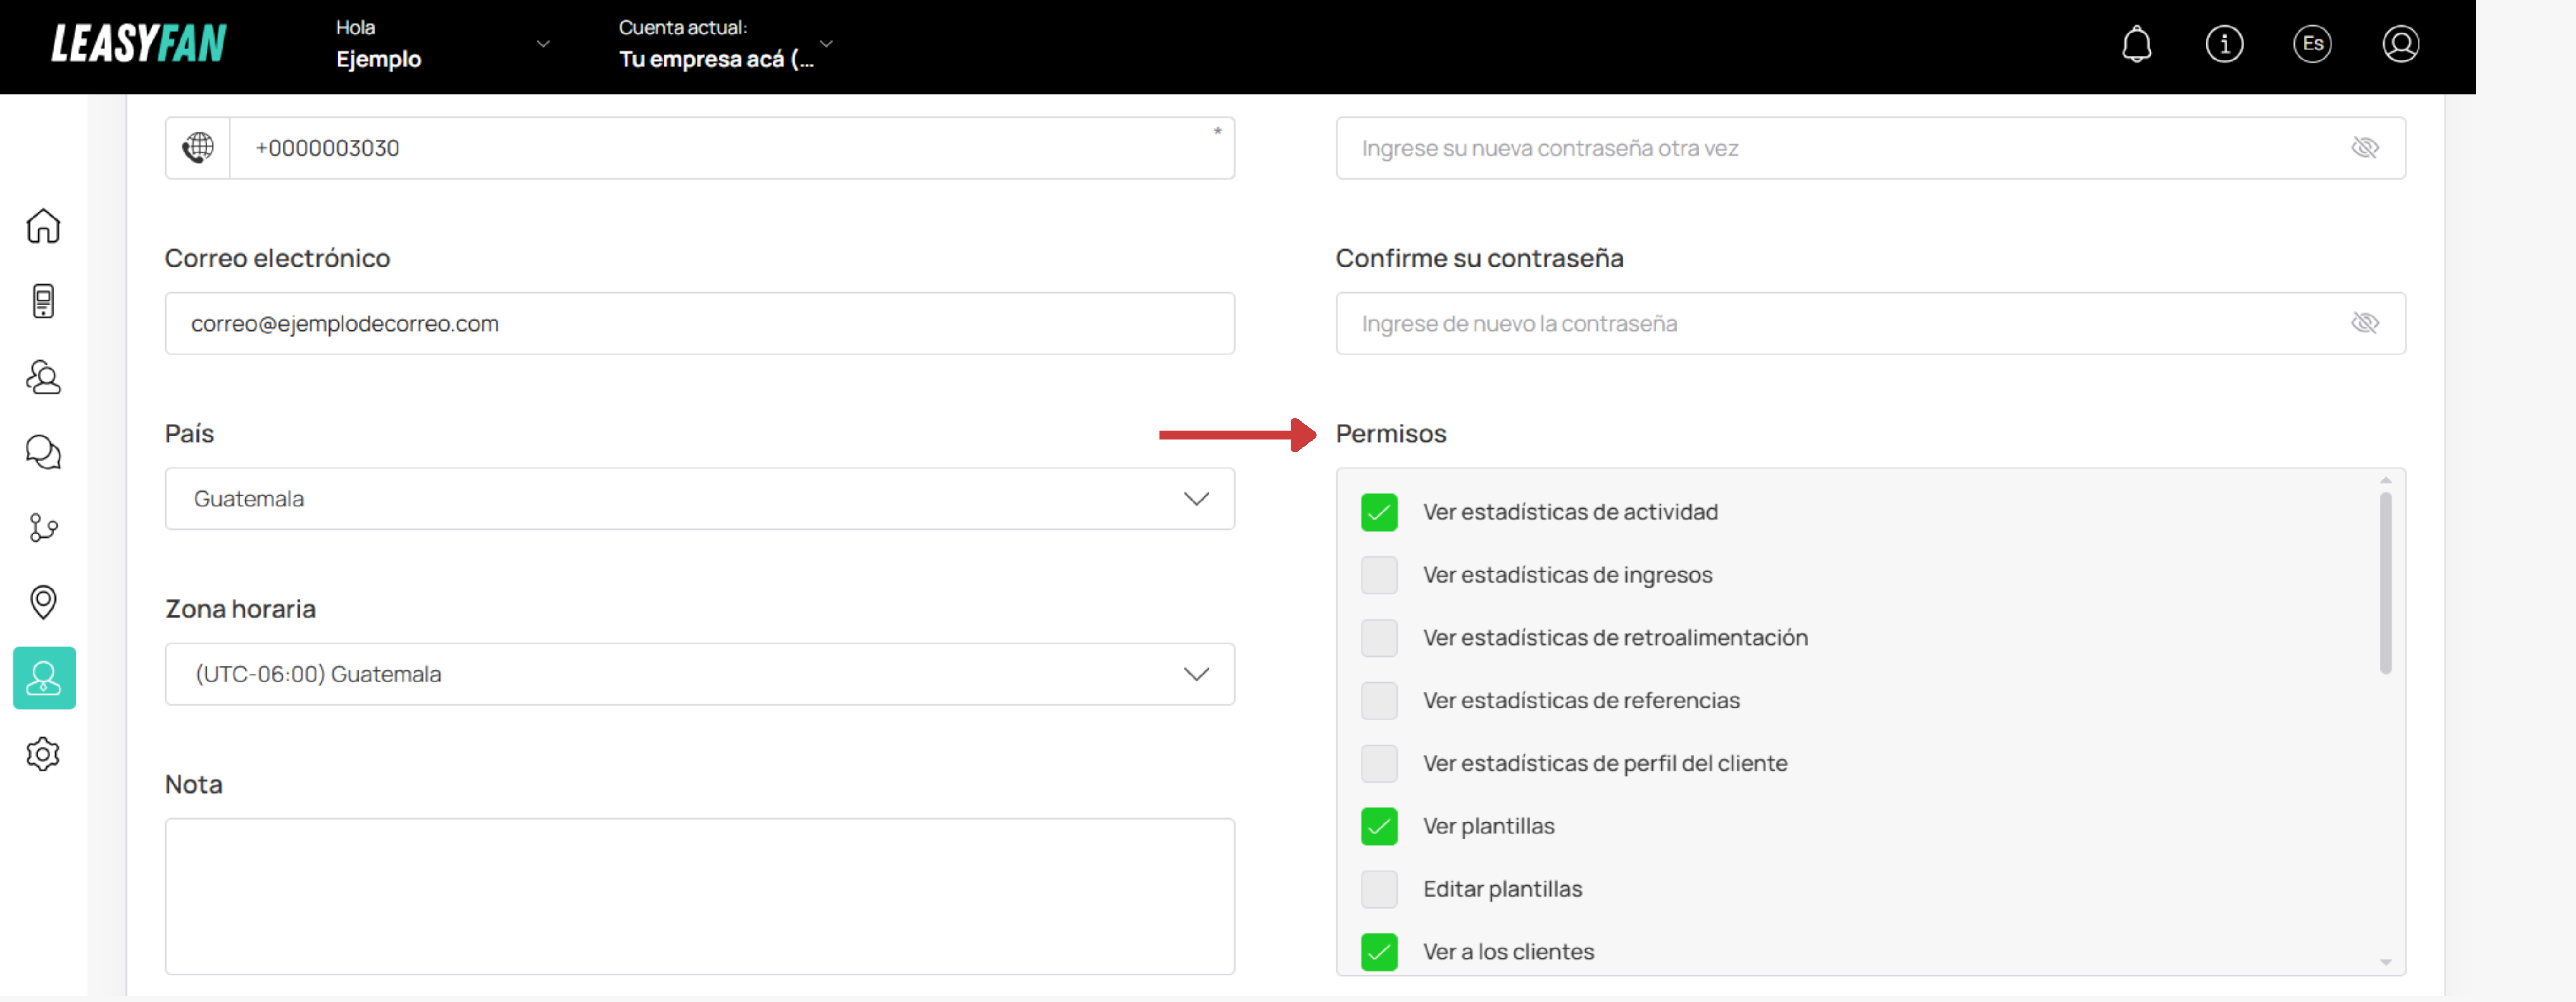
Task: Click scroll-down arrow of permissions list
Action: tap(2386, 963)
